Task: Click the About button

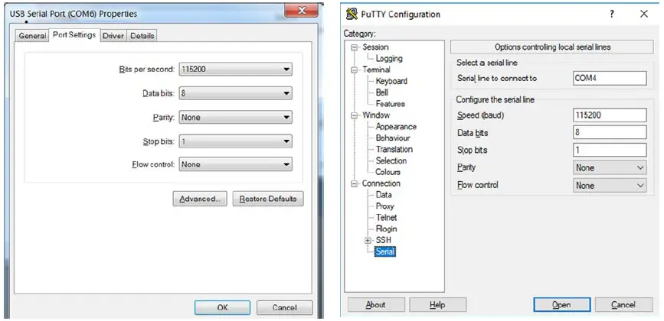Action: pos(375,305)
